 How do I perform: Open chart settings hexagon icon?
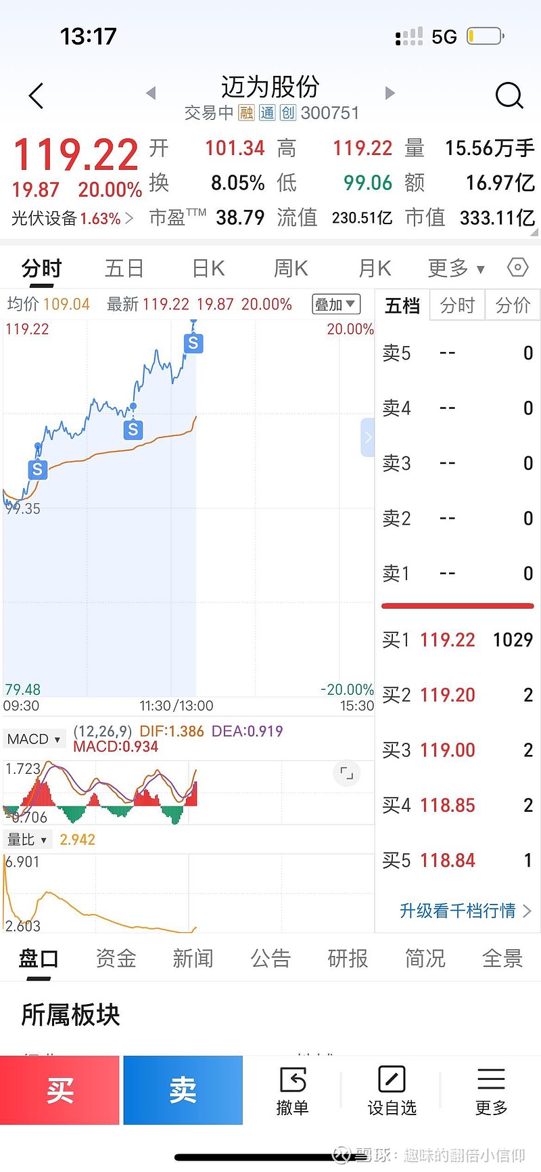517,267
